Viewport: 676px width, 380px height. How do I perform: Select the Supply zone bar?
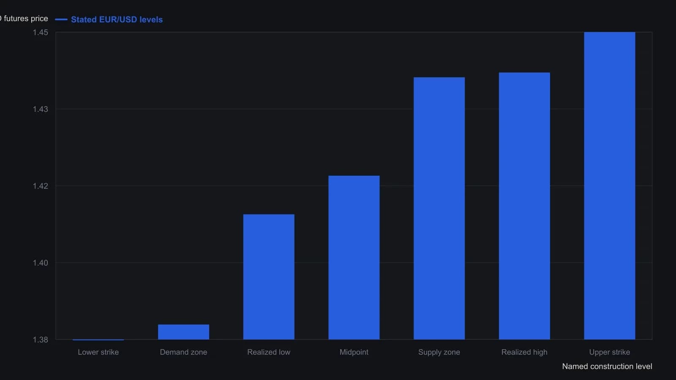tap(439, 208)
